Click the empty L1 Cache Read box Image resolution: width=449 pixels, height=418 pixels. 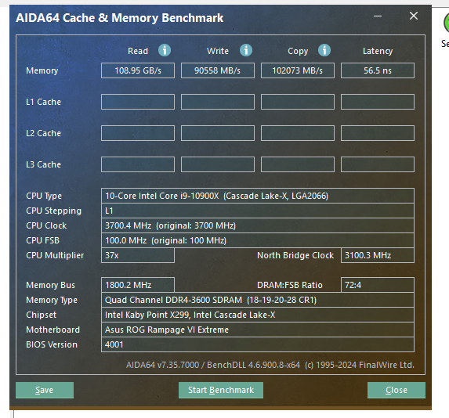138,102
